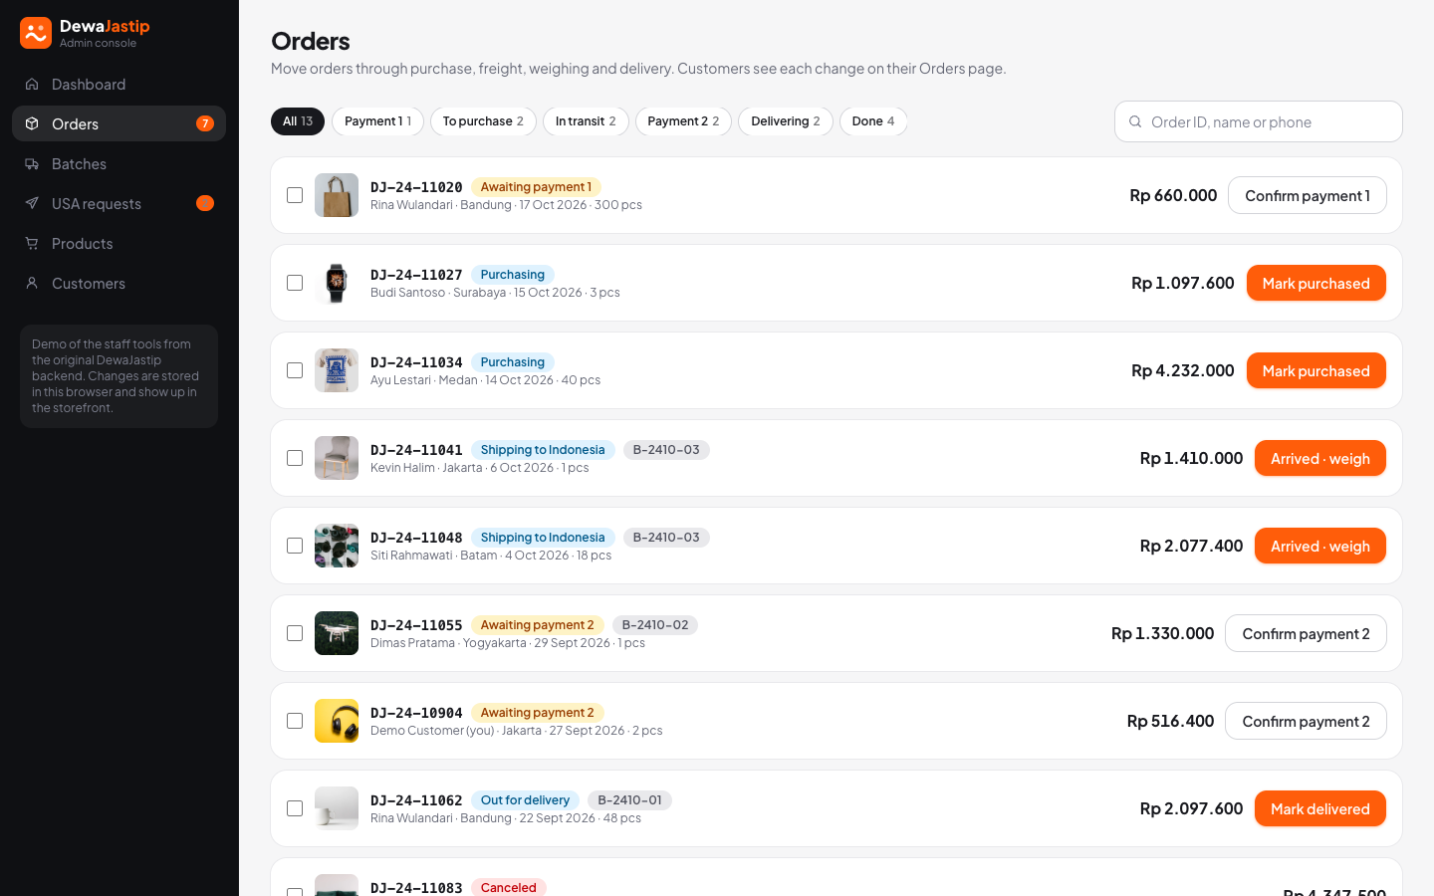The image size is (1434, 896).
Task: Tick checkbox for order DJ-24-11048
Action: tap(295, 546)
